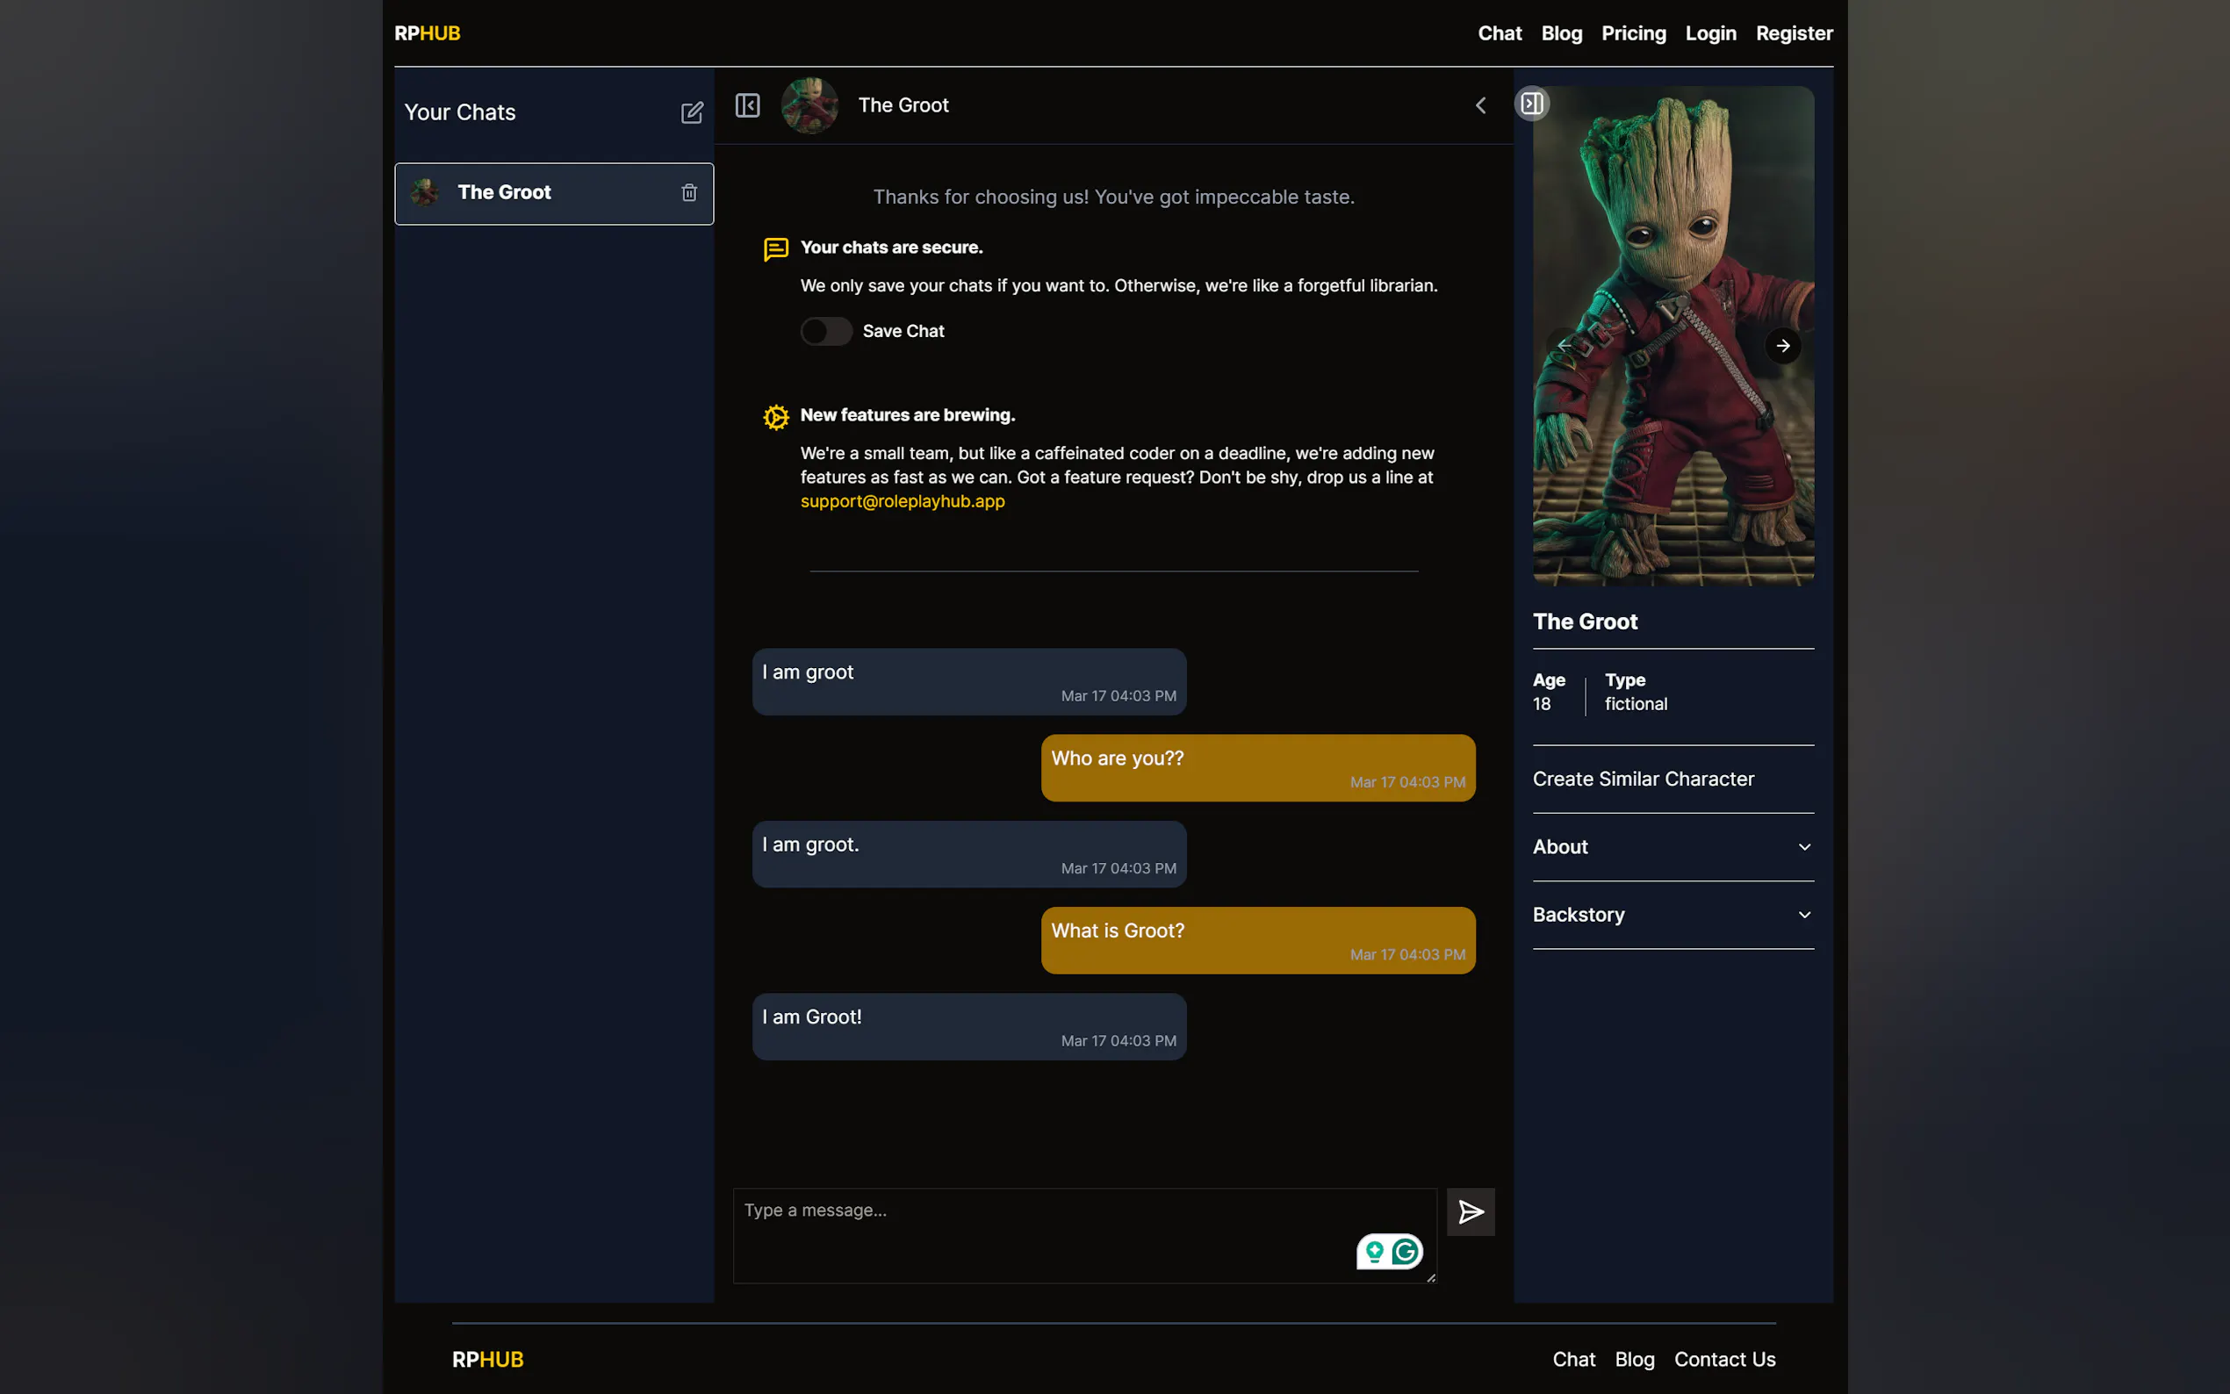Click the support@roleplayhub.app email link
Image resolution: width=2230 pixels, height=1394 pixels.
[902, 501]
